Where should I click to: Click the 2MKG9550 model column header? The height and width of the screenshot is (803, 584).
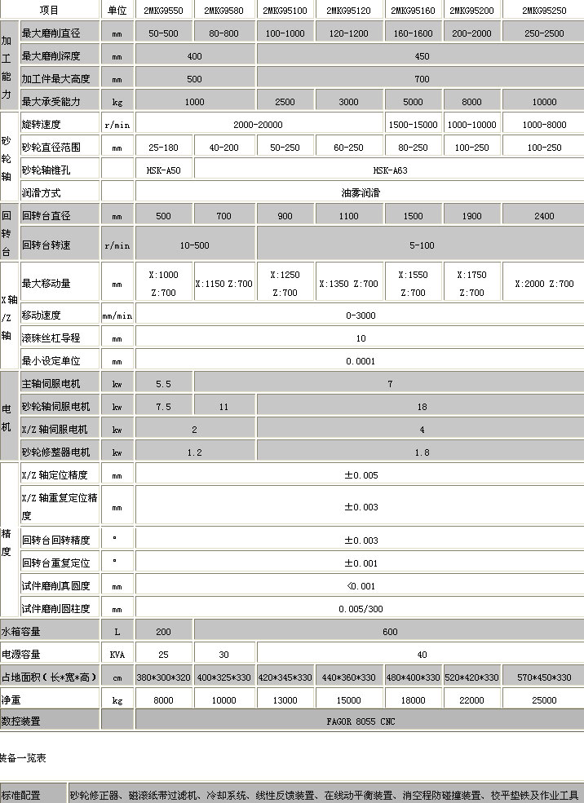[164, 10]
